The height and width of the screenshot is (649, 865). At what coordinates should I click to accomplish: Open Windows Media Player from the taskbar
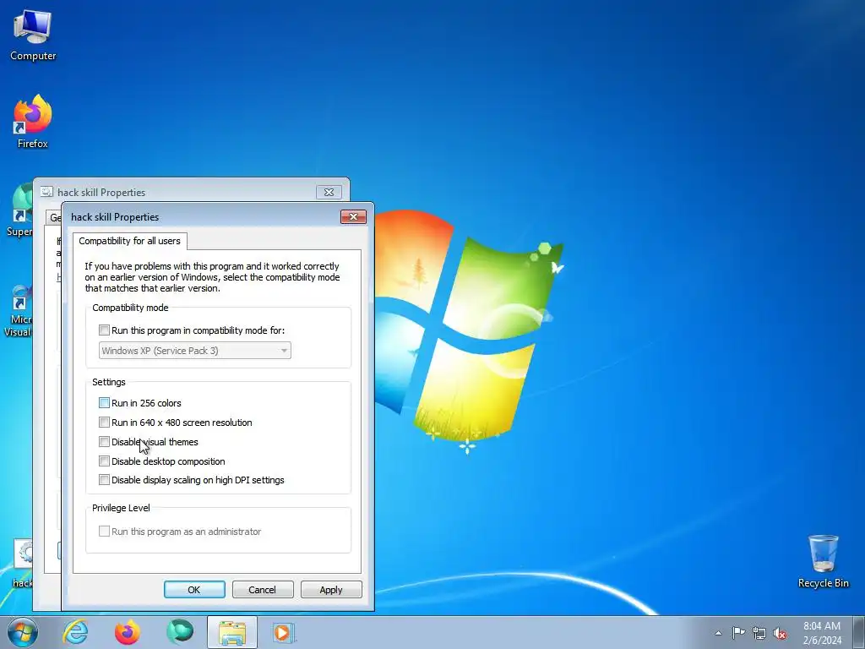click(x=285, y=632)
